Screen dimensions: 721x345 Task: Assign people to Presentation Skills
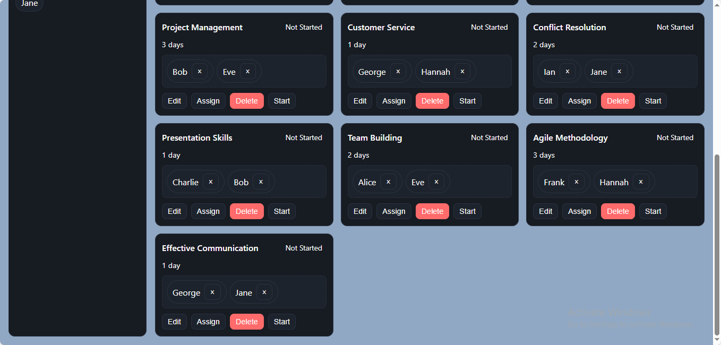point(208,211)
